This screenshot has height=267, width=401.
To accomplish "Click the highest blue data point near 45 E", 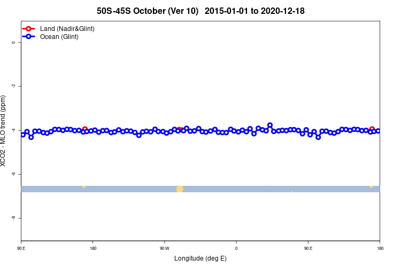I will point(270,125).
